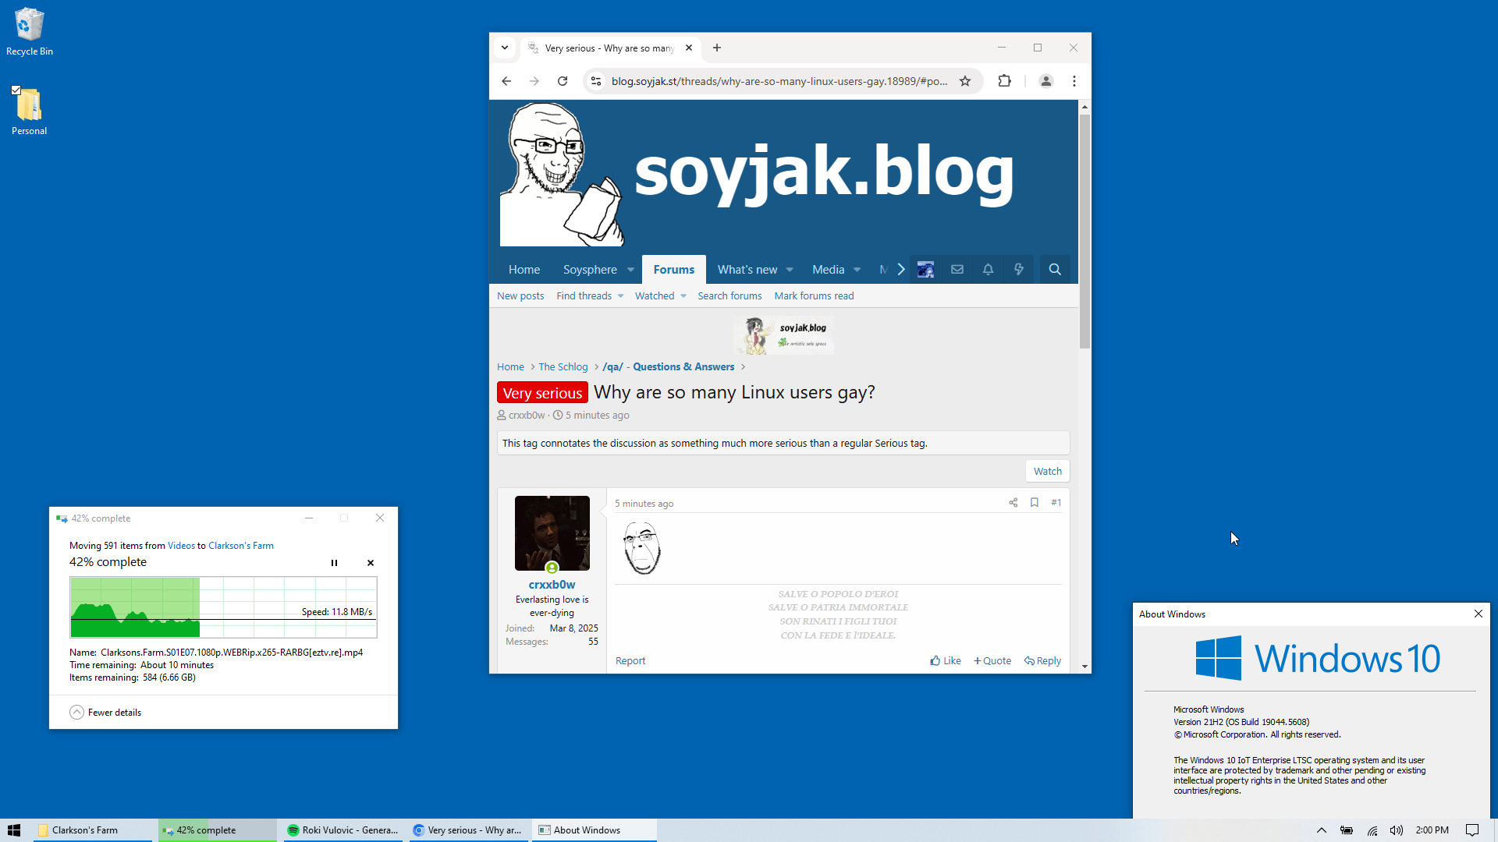Expand the What's new dropdown arrow
Viewport: 1498px width, 842px height.
[790, 270]
